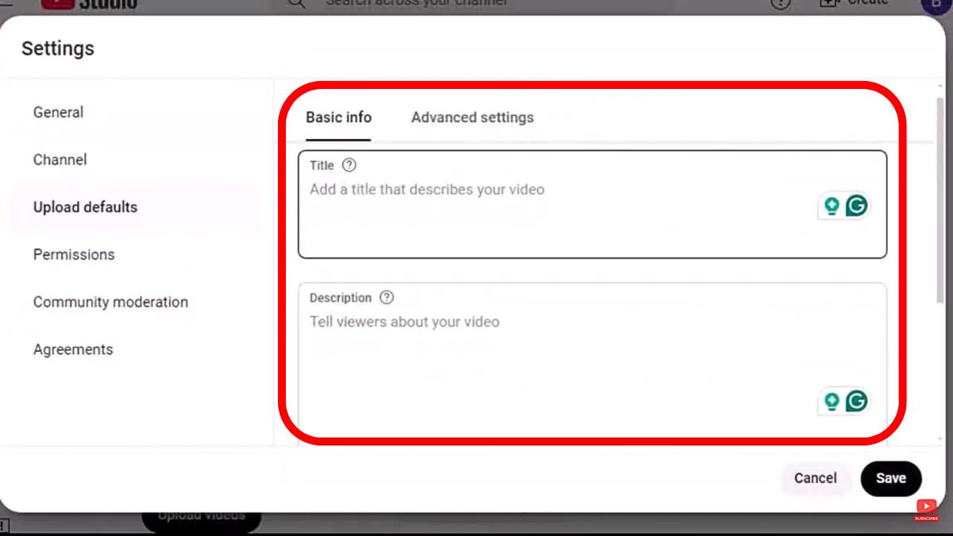953x536 pixels.
Task: Go to Community moderation settings
Action: pyautogui.click(x=110, y=303)
